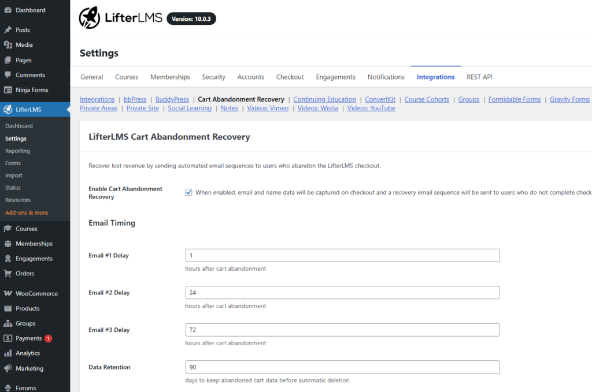Image resolution: width=592 pixels, height=392 pixels.
Task: Click the Email #1 Delay field
Action: [x=342, y=256]
